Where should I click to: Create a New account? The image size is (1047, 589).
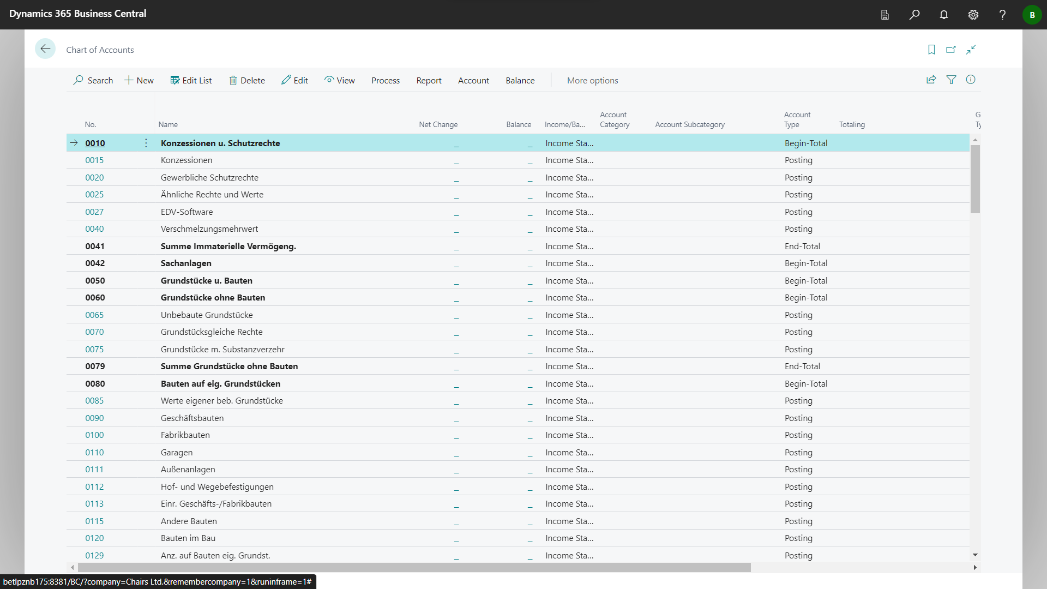point(139,80)
